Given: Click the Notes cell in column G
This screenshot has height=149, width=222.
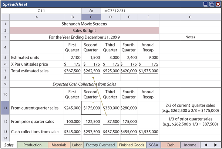Looking at the screenshot, I should [190, 37].
